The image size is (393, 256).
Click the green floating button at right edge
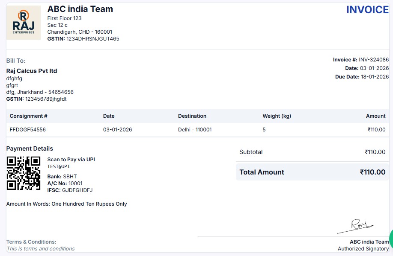pos(390,238)
